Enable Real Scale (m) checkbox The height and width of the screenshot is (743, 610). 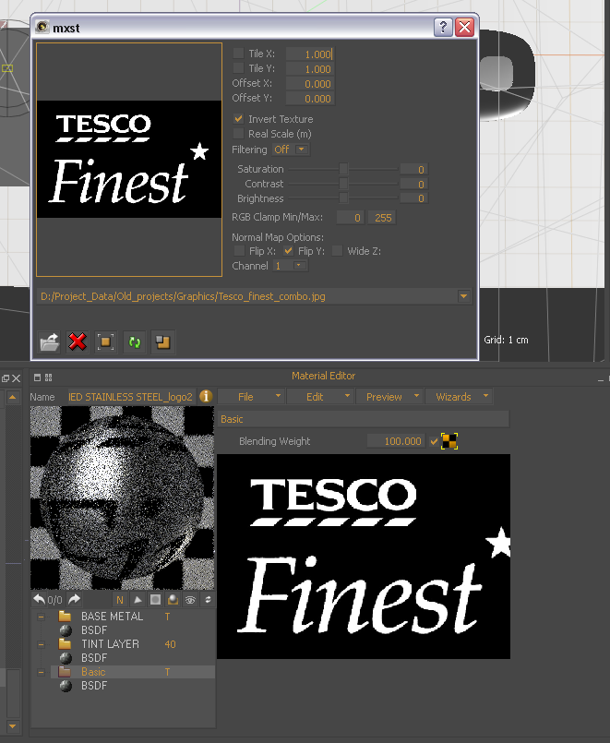[x=239, y=134]
